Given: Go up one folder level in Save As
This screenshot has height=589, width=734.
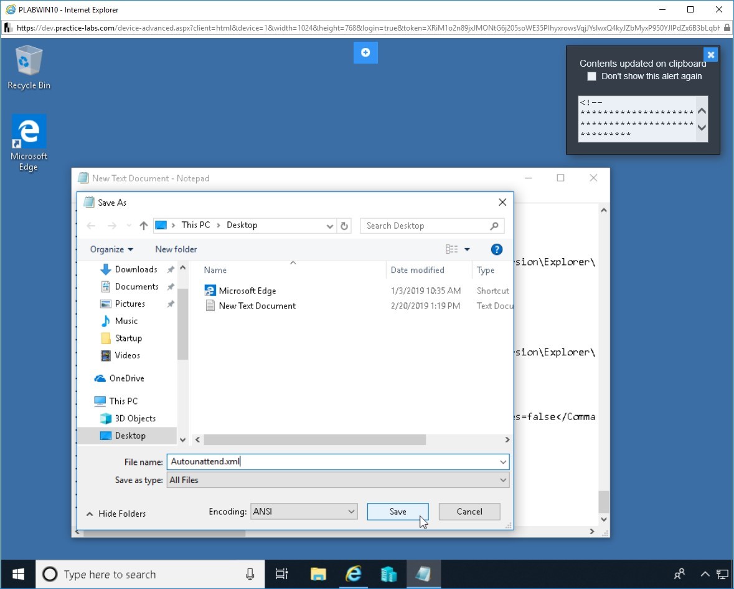Looking at the screenshot, I should 143,226.
